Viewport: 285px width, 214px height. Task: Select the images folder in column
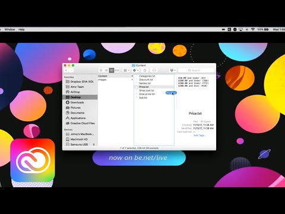click(x=116, y=80)
